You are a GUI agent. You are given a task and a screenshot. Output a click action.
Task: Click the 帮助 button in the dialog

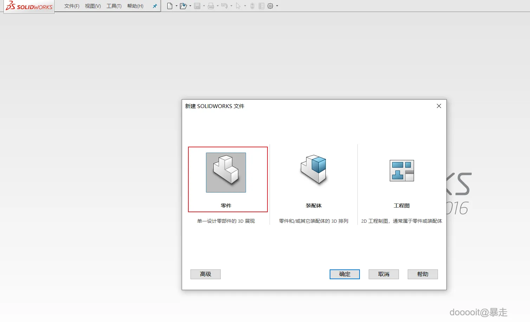pos(423,274)
